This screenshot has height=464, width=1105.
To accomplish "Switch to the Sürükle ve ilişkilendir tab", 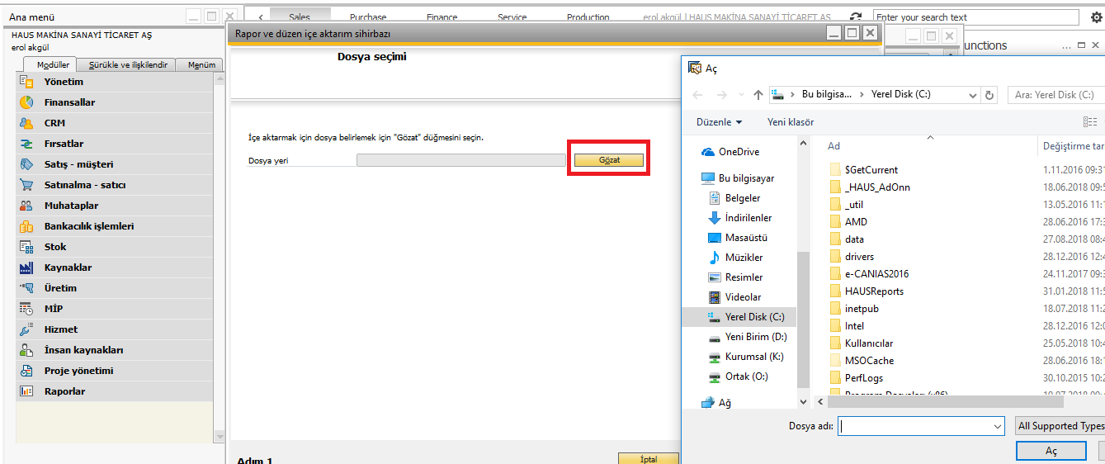I will pos(128,65).
